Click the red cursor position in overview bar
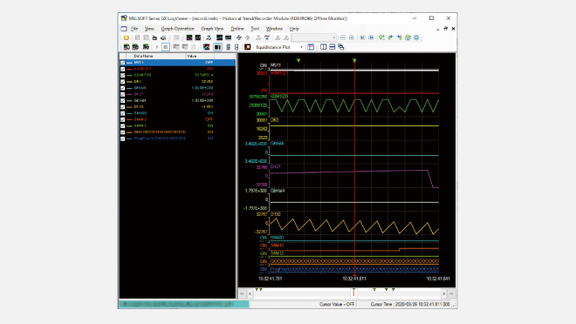Viewport: 576px width, 324px height. tap(353, 293)
